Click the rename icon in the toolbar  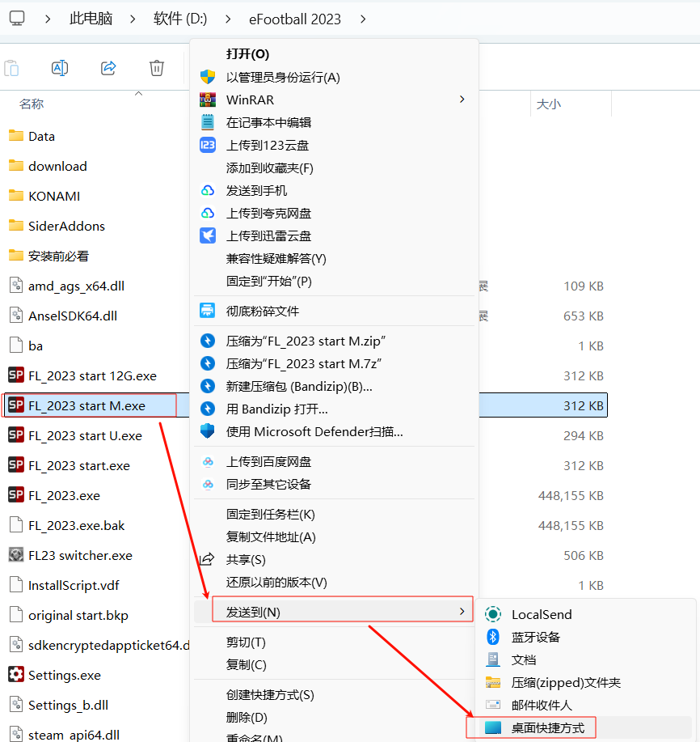60,68
